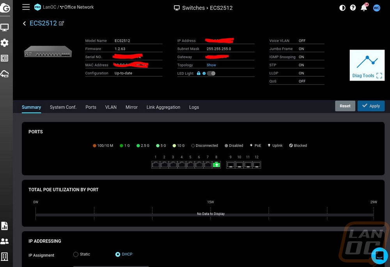Open the cloud icon in the sidebar
The width and height of the screenshot is (390, 267).
pyautogui.click(x=4, y=74)
